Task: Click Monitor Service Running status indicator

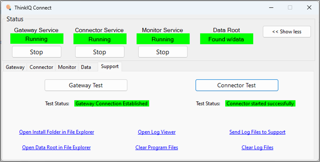Action: point(163,39)
